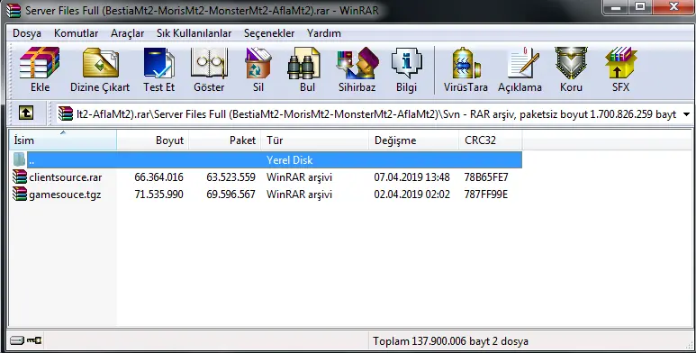Viewport: 696px width, 353px height.
Task: Open the Dosya menu
Action: (x=27, y=33)
